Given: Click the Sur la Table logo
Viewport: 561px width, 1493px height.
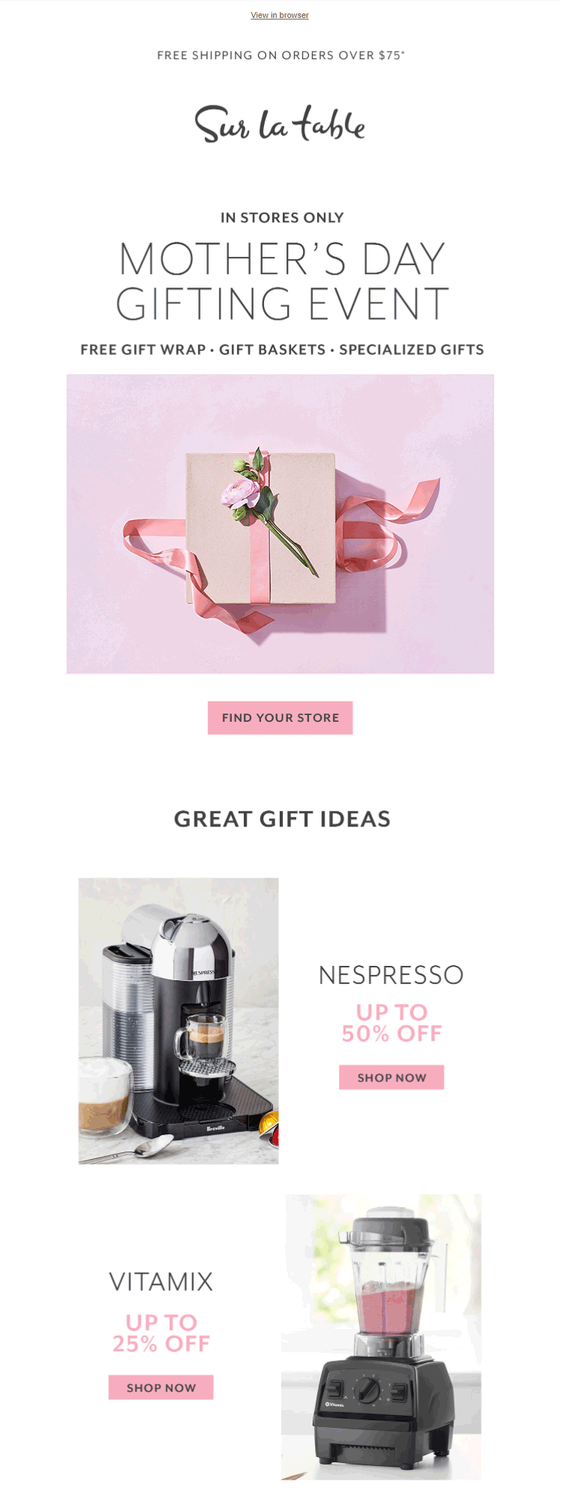Looking at the screenshot, I should (280, 124).
